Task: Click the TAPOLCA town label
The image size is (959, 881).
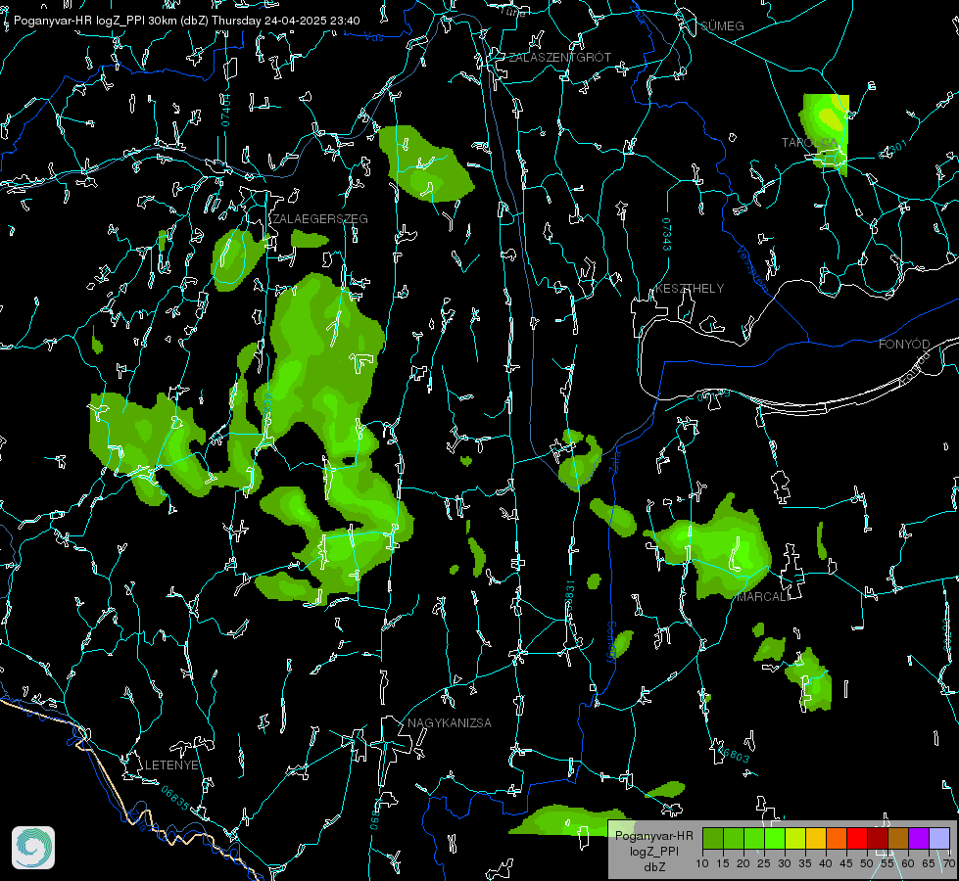Action: [809, 143]
